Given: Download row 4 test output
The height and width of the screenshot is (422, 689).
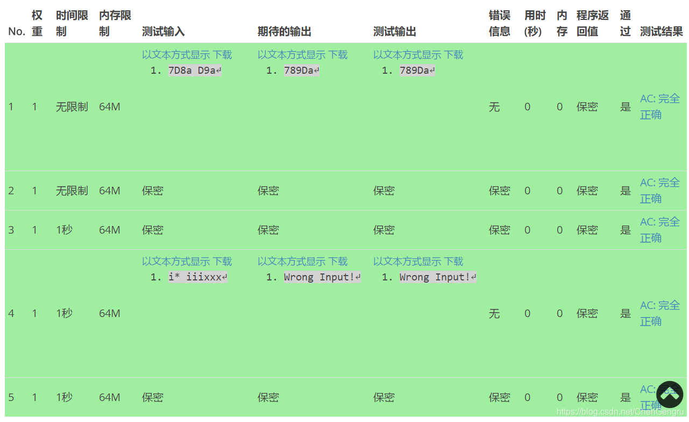Looking at the screenshot, I should (453, 262).
